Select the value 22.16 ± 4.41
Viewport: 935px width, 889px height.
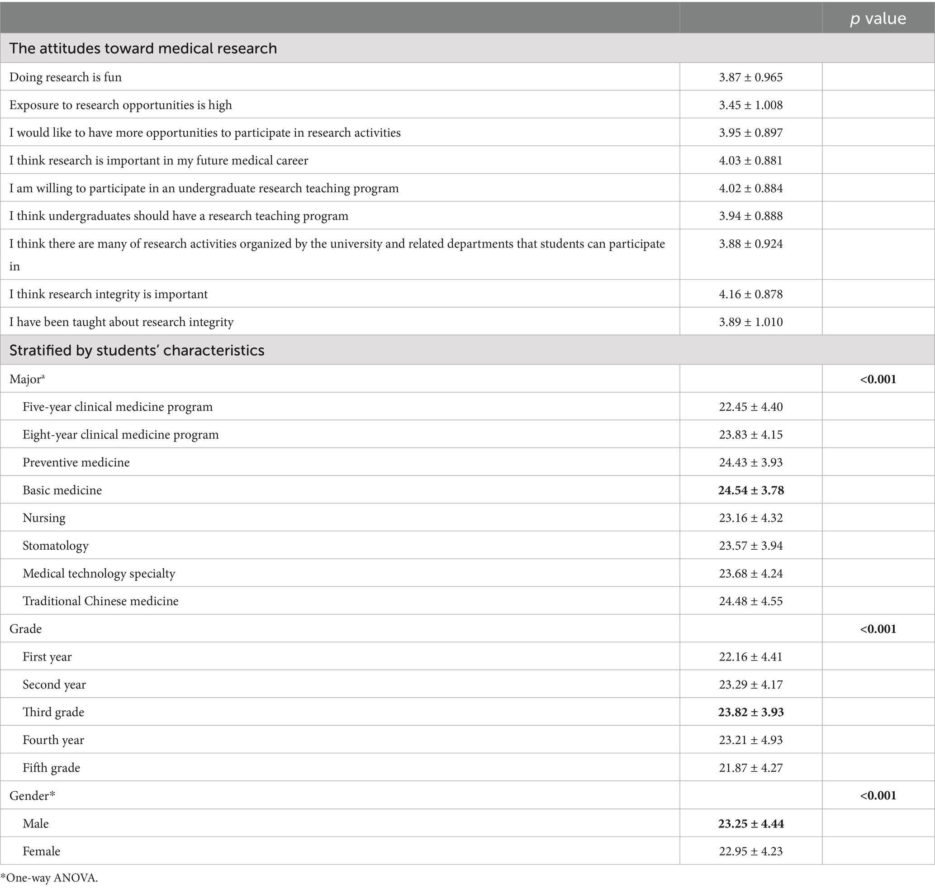[x=750, y=657]
